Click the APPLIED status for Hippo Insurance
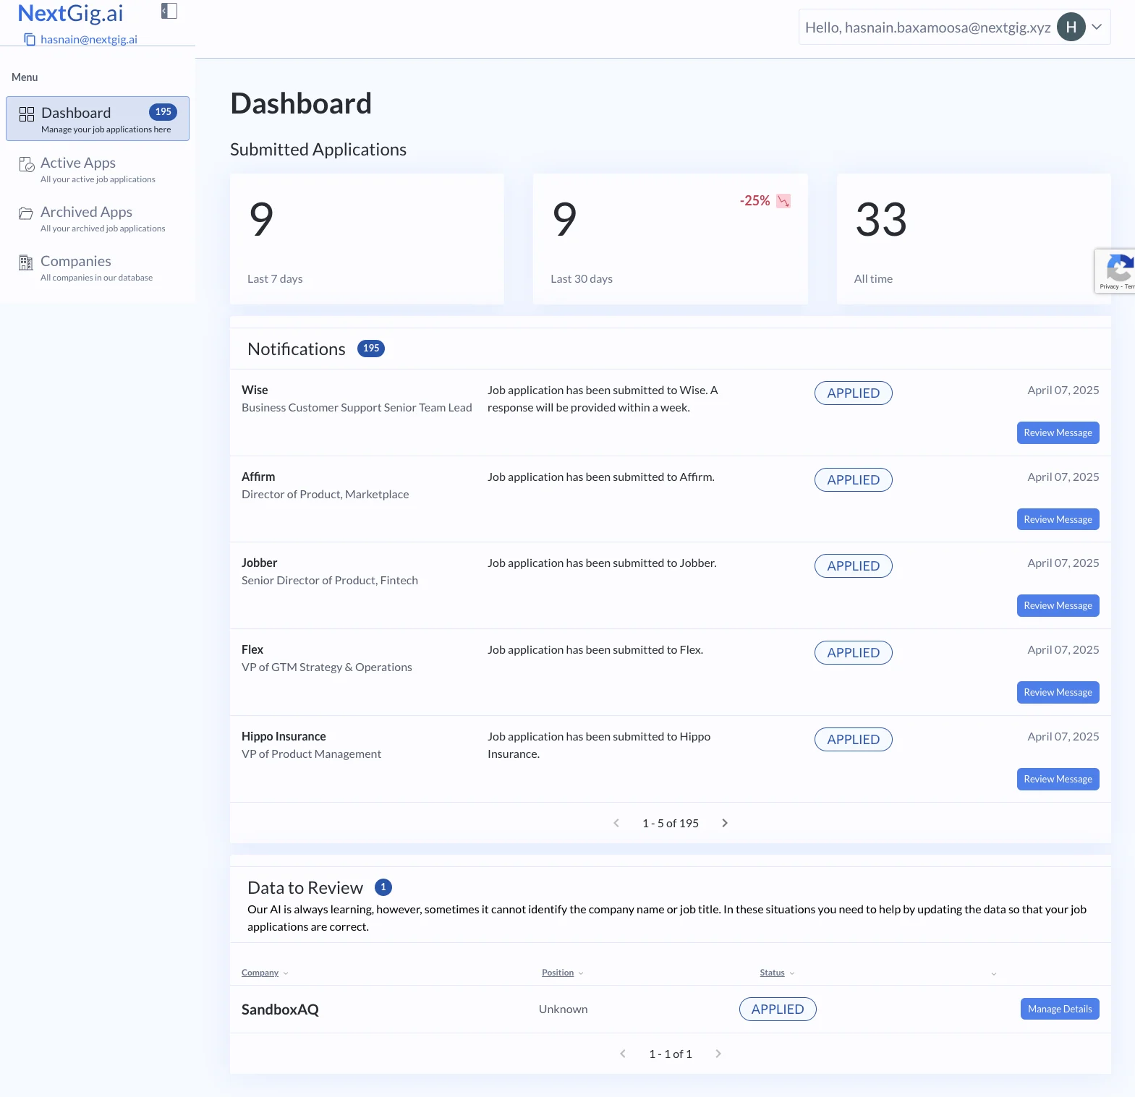Screen dimensions: 1135x1097 tap(854, 739)
